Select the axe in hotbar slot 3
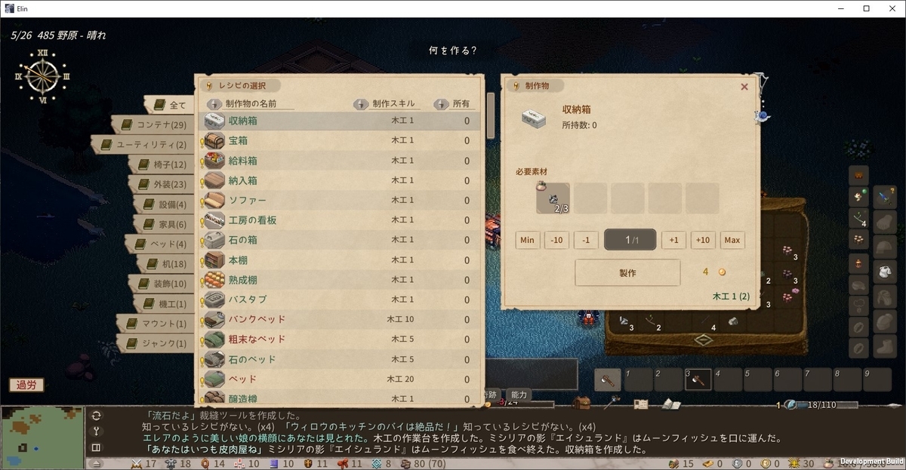 [697, 380]
